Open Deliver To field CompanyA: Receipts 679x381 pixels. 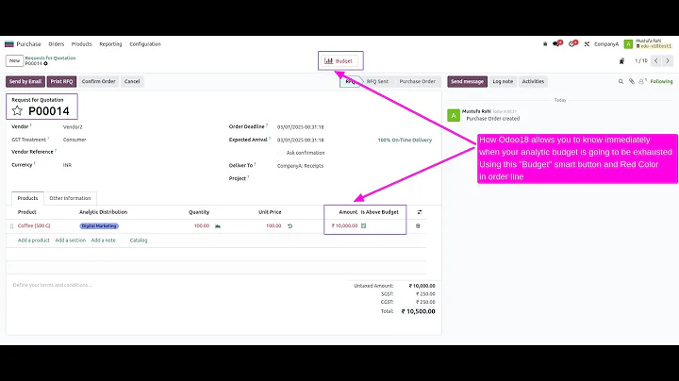click(301, 166)
